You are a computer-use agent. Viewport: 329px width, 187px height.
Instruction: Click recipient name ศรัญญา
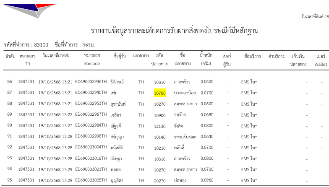117,137
